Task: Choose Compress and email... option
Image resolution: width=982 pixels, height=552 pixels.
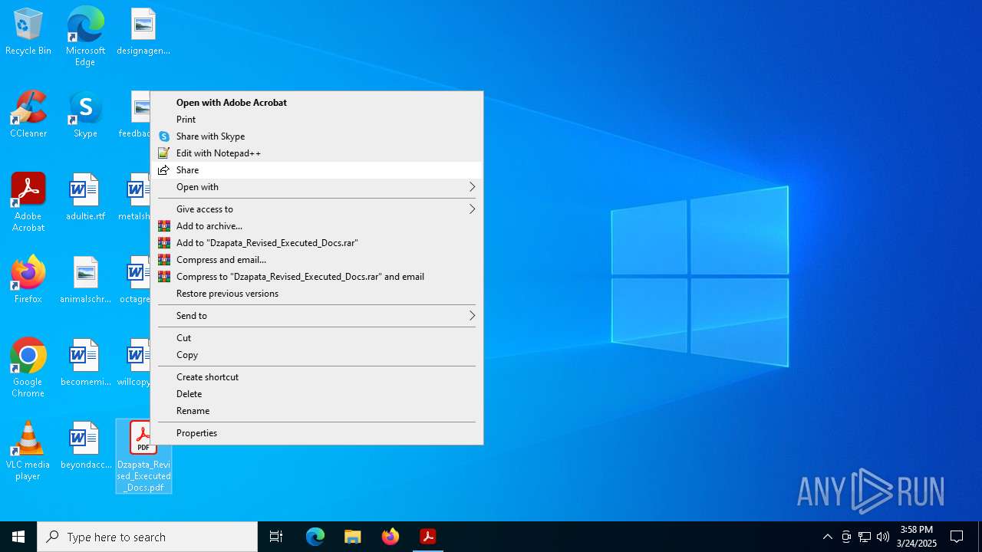Action: [x=317, y=260]
